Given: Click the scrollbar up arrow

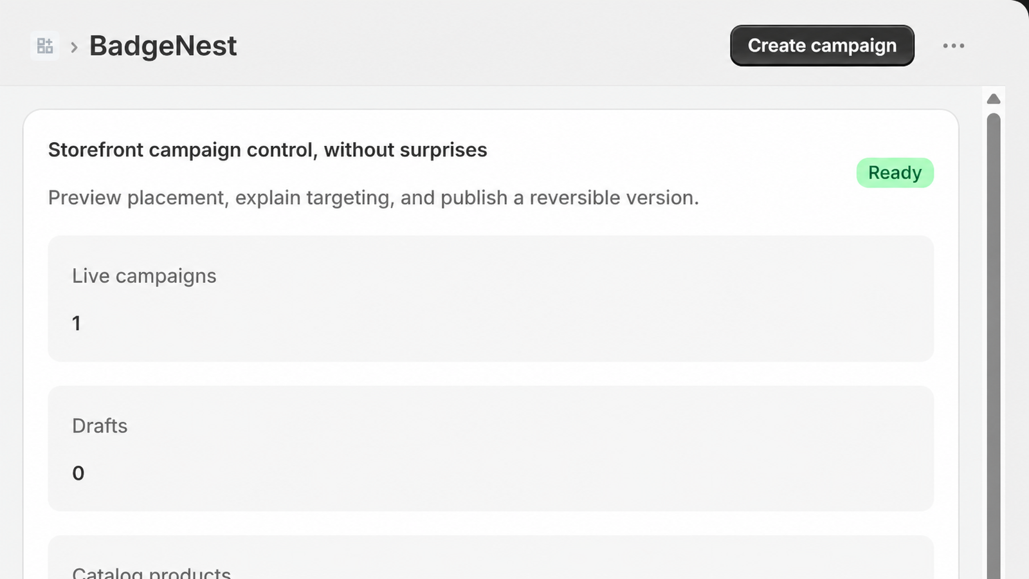Looking at the screenshot, I should (994, 98).
